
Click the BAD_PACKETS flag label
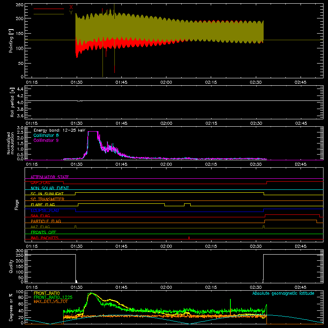click(45, 238)
